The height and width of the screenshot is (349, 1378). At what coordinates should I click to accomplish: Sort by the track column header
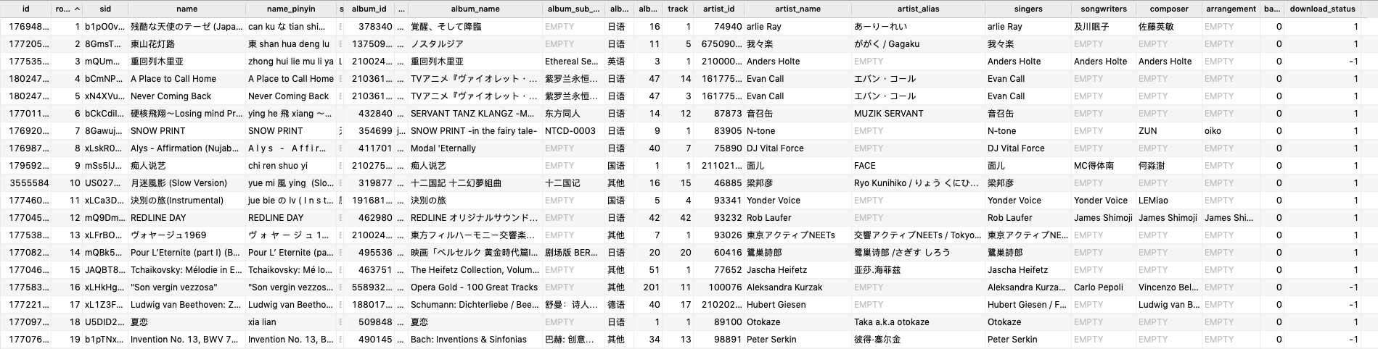pyautogui.click(x=678, y=9)
